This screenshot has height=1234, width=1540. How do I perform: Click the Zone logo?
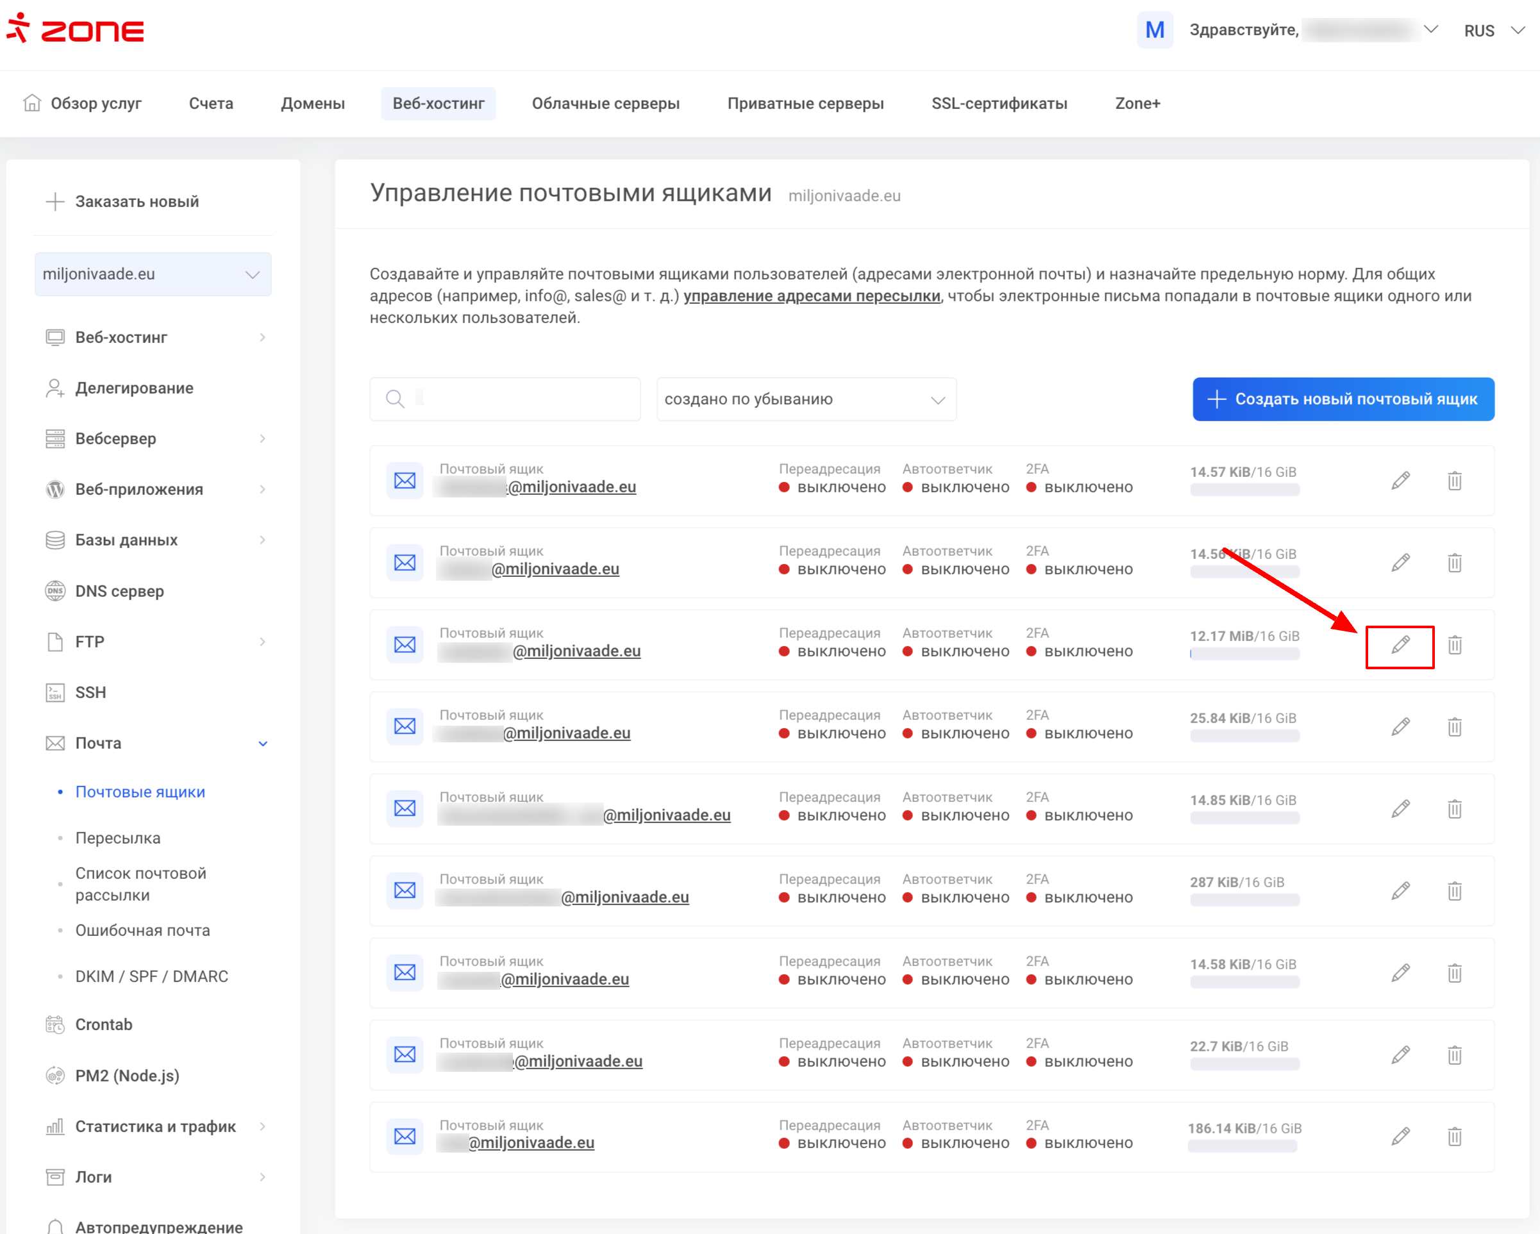[76, 30]
